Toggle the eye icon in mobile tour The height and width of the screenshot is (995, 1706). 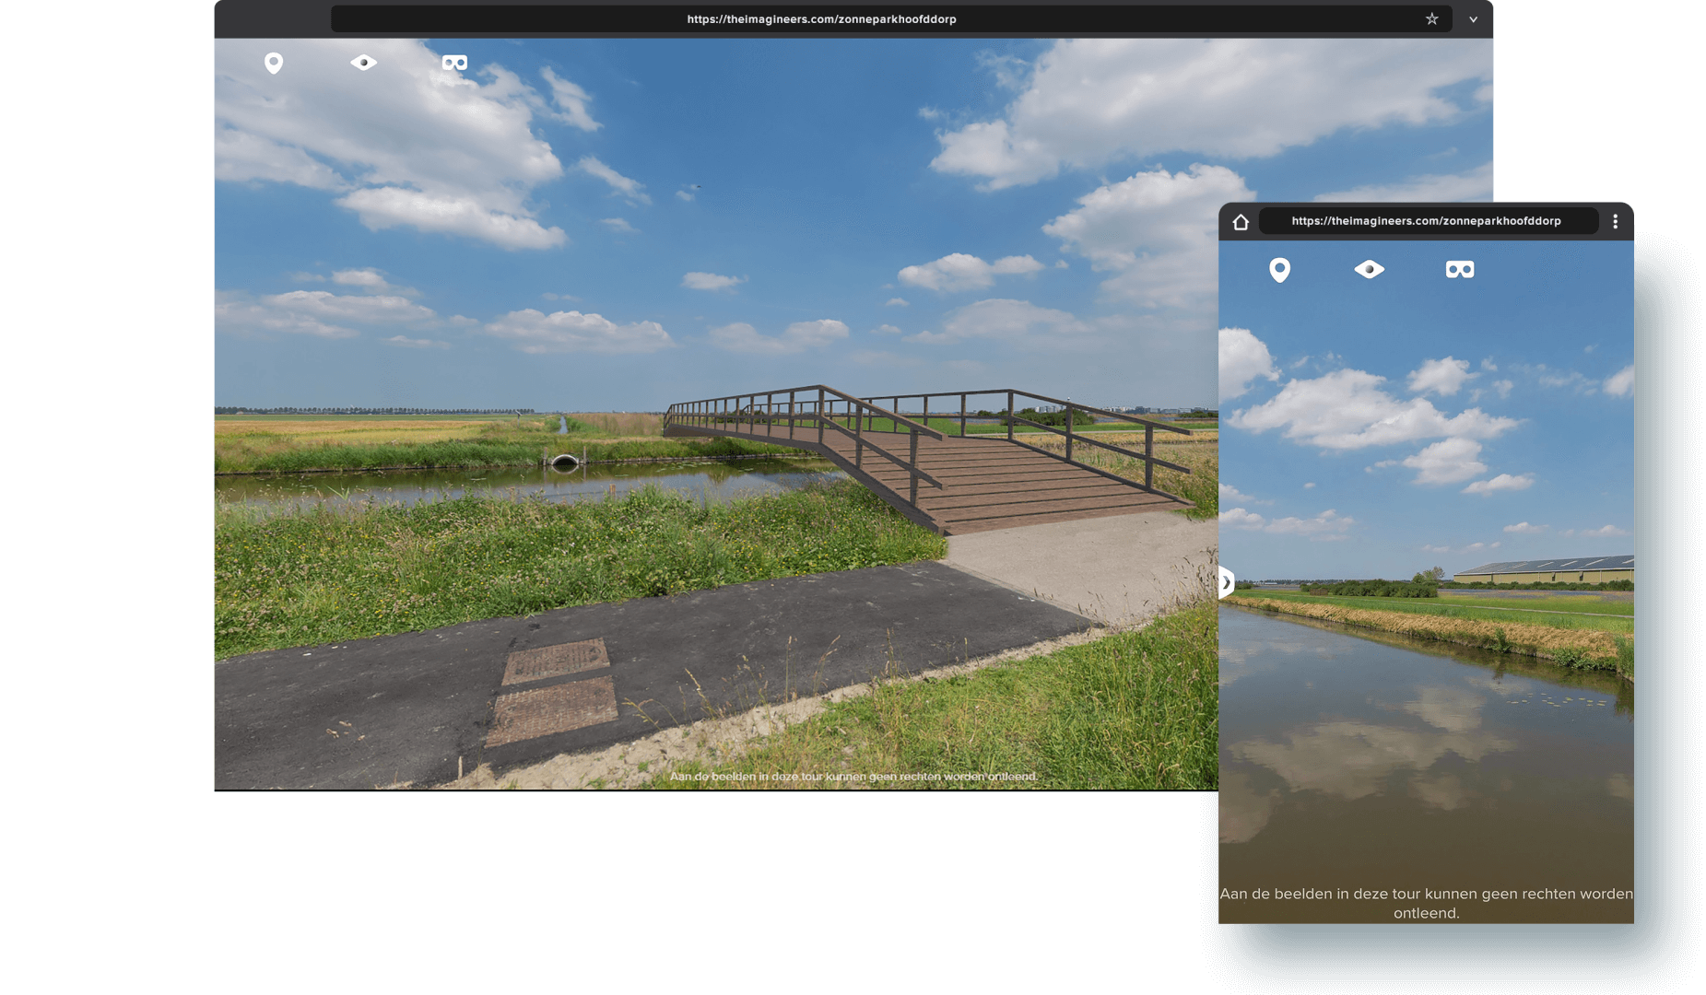[1369, 269]
